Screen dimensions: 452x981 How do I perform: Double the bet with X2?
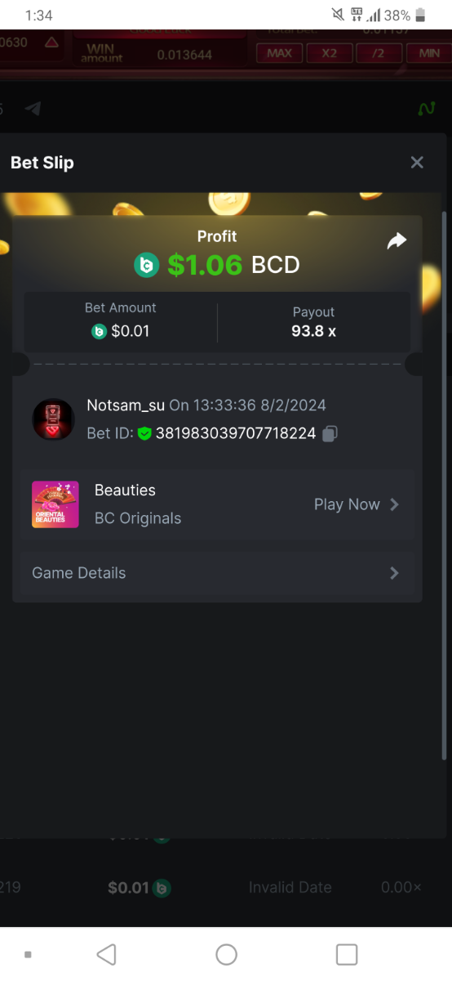tap(330, 53)
